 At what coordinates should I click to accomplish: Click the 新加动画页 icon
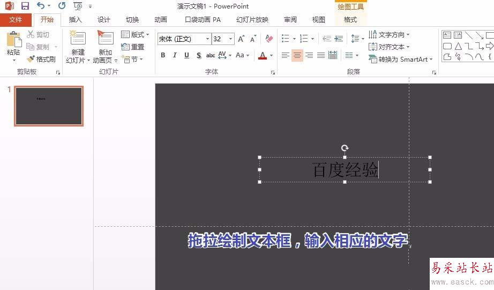tap(105, 39)
